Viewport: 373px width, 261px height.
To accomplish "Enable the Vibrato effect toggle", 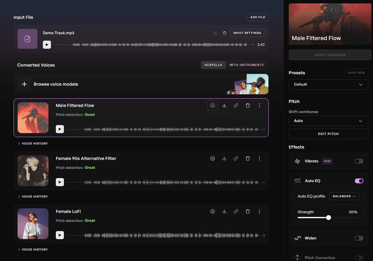I will point(359,161).
